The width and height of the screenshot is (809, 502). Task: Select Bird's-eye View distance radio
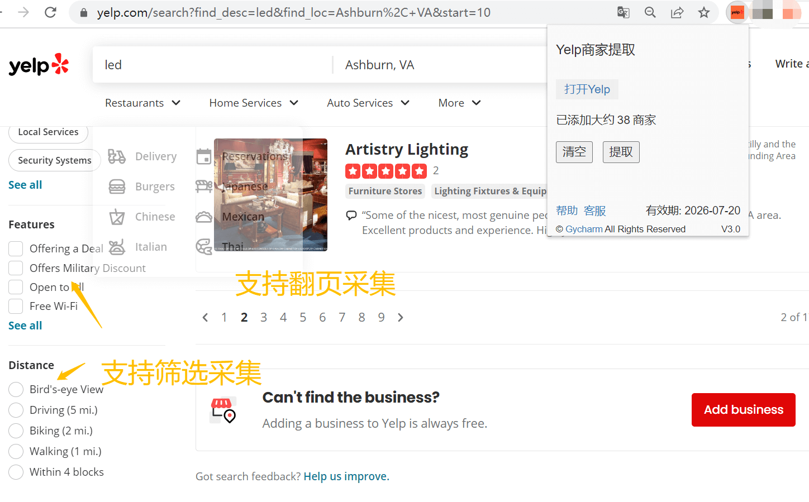pyautogui.click(x=16, y=389)
